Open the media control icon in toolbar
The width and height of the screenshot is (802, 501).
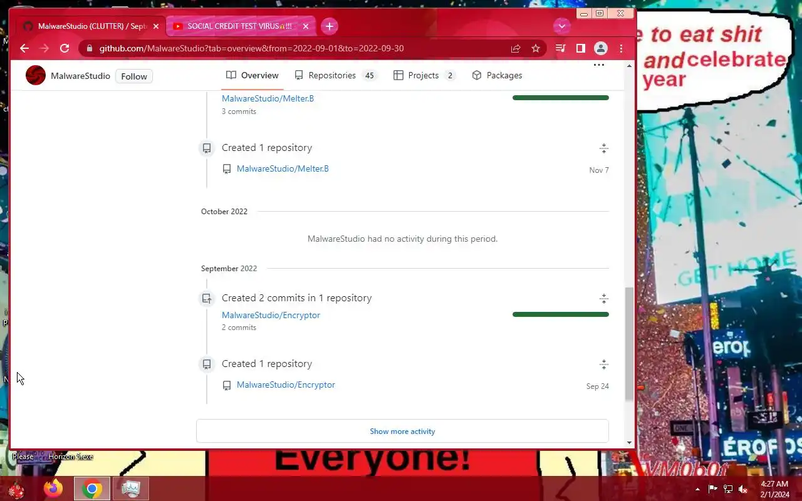click(560, 48)
